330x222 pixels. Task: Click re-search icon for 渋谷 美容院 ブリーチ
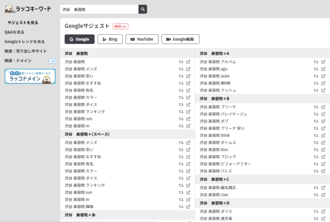[316, 107]
